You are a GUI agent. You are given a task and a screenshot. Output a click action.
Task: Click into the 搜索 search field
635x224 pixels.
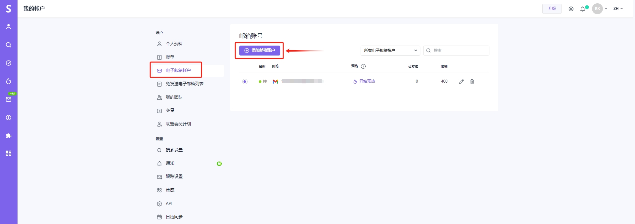pos(456,51)
